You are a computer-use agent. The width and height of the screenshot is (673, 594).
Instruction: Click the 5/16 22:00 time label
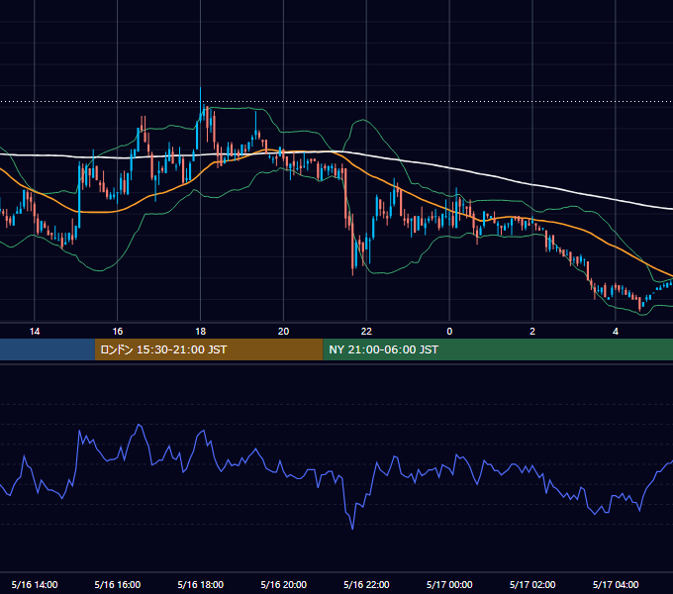point(366,584)
